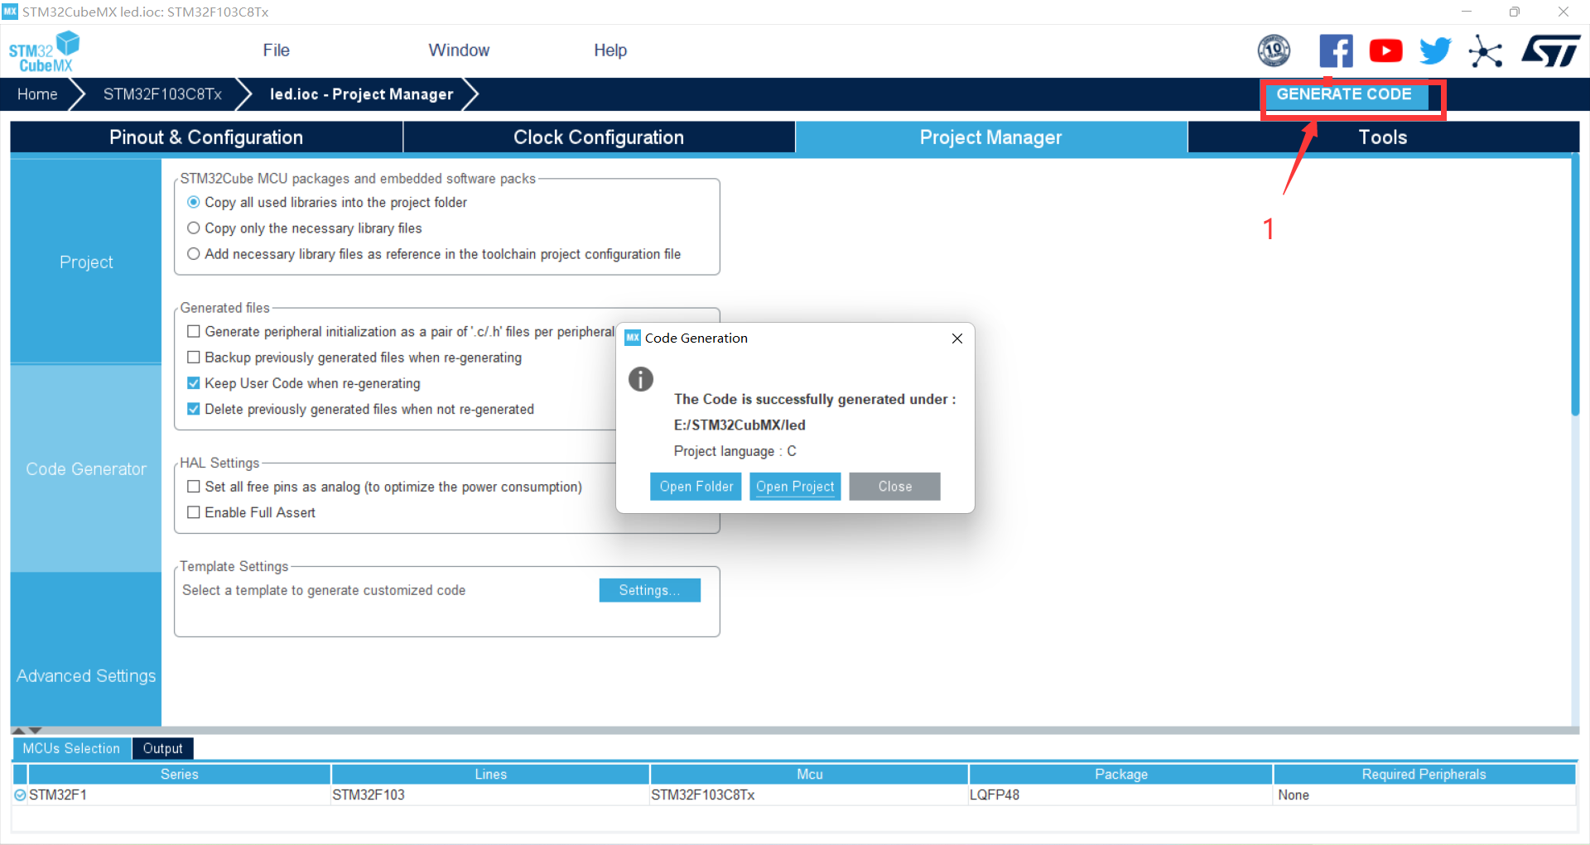Go to STM32F103C8Tx breadcrumb

click(162, 94)
